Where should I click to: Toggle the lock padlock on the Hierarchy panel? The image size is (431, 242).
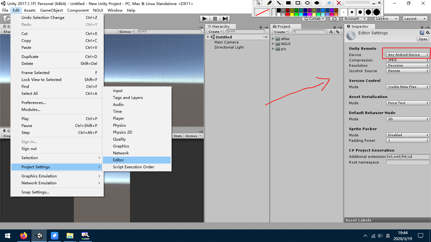pyautogui.click(x=261, y=26)
